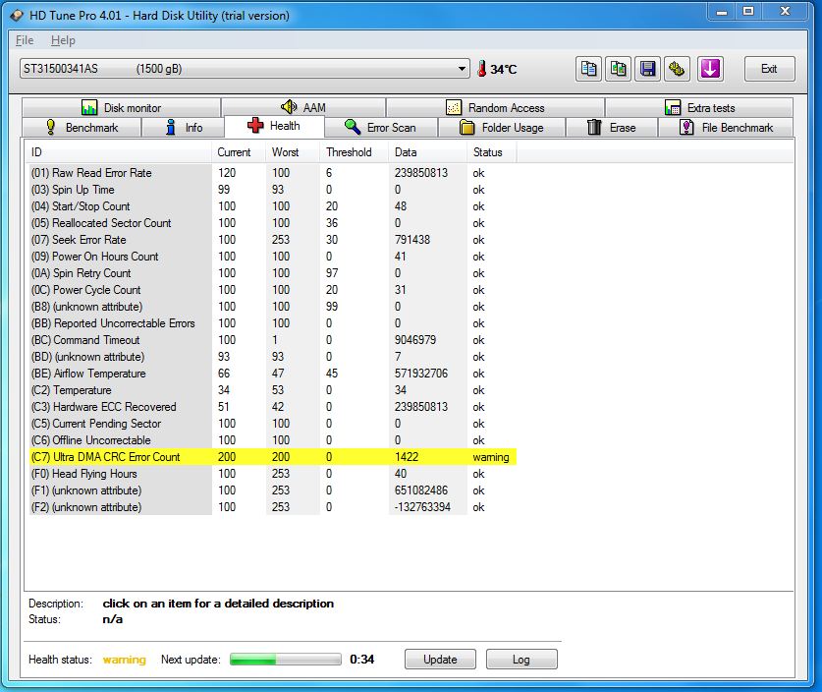Screen dimensions: 822x692
Task: Click the Data column header
Action: [x=428, y=152]
